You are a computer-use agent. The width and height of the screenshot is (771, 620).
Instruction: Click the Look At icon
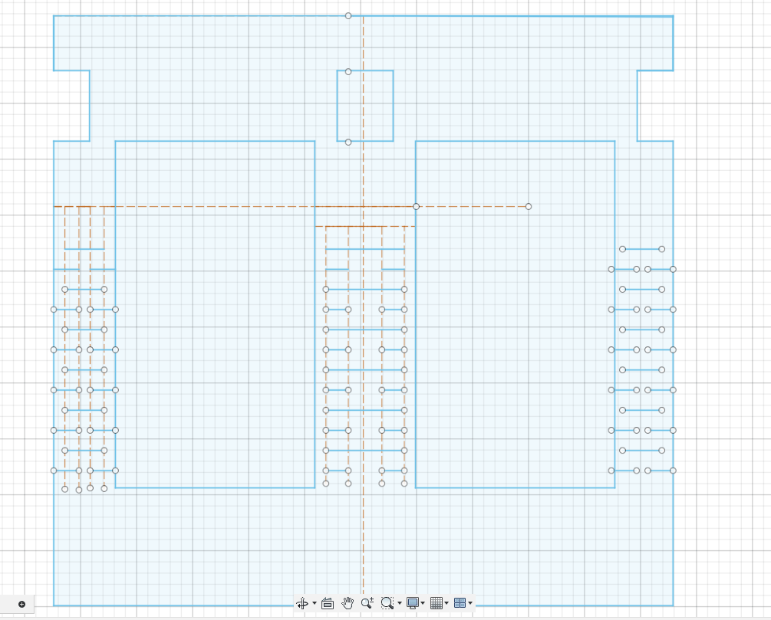[x=327, y=603]
